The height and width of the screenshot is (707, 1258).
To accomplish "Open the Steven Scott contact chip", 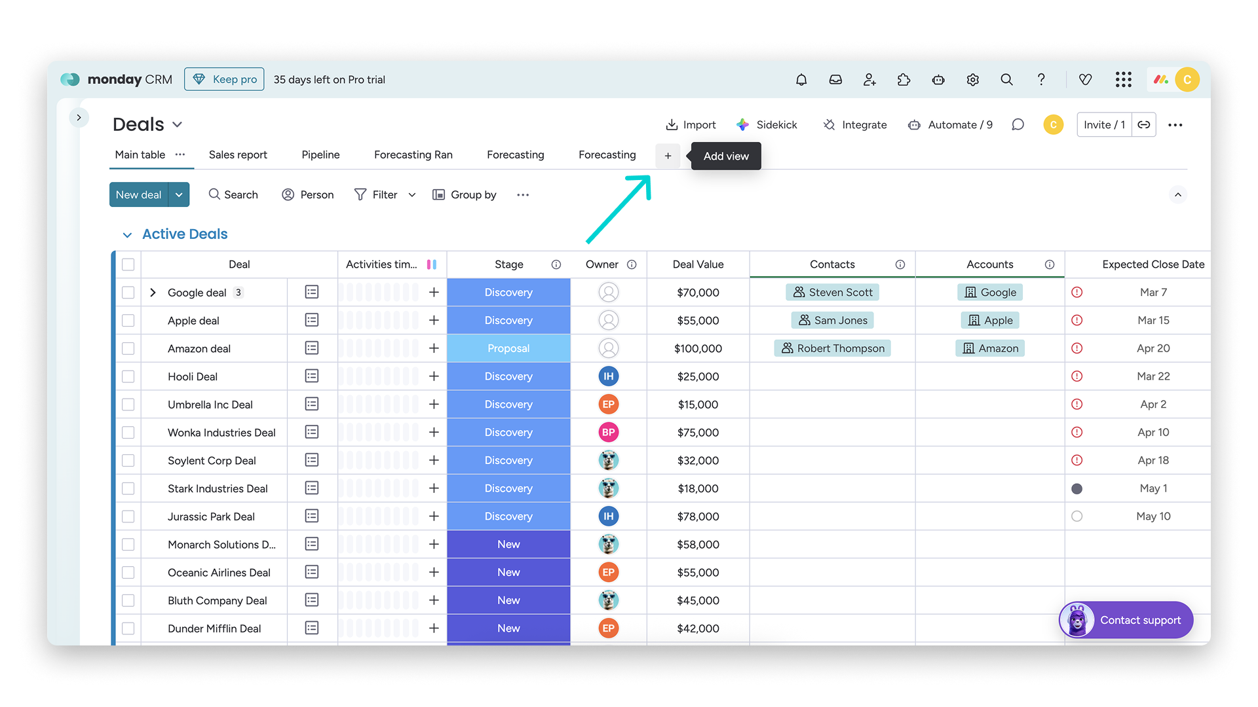I will tap(832, 292).
